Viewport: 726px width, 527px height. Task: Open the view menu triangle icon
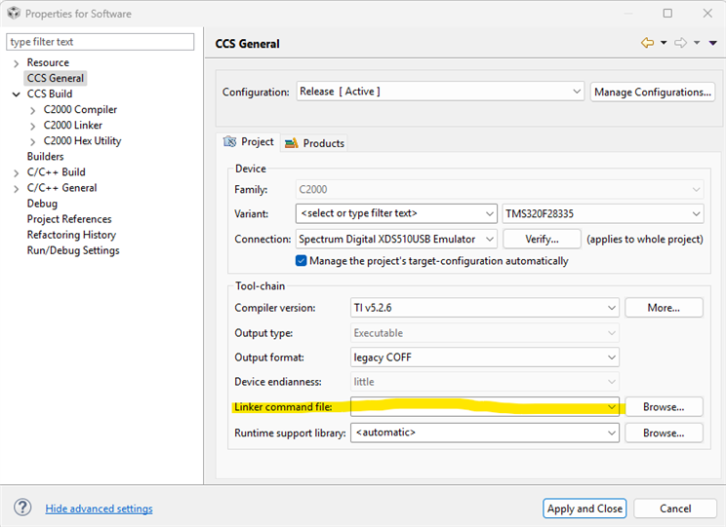point(712,43)
